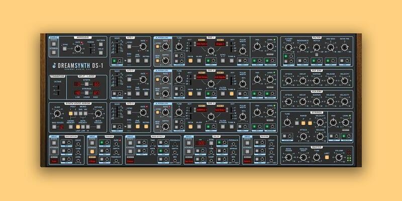The height and width of the screenshot is (201, 402).
Task: Click the OSC 1 Tune knob
Action: coord(179,46)
